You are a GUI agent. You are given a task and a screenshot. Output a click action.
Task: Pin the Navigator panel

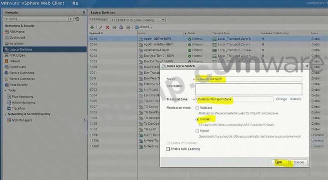pos(84,13)
